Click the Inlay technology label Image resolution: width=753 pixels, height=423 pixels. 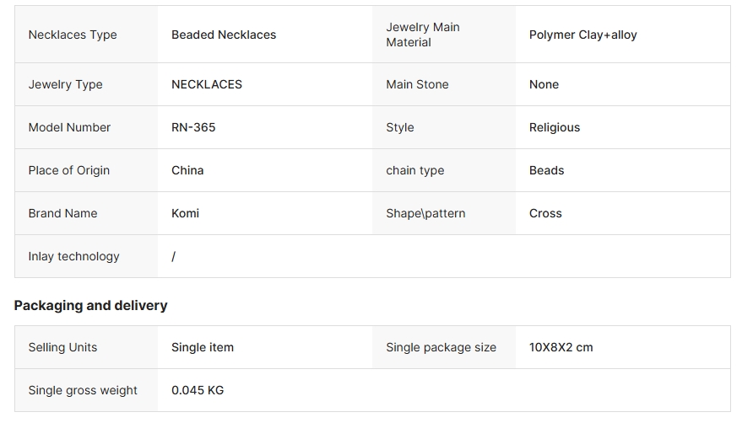[73, 256]
